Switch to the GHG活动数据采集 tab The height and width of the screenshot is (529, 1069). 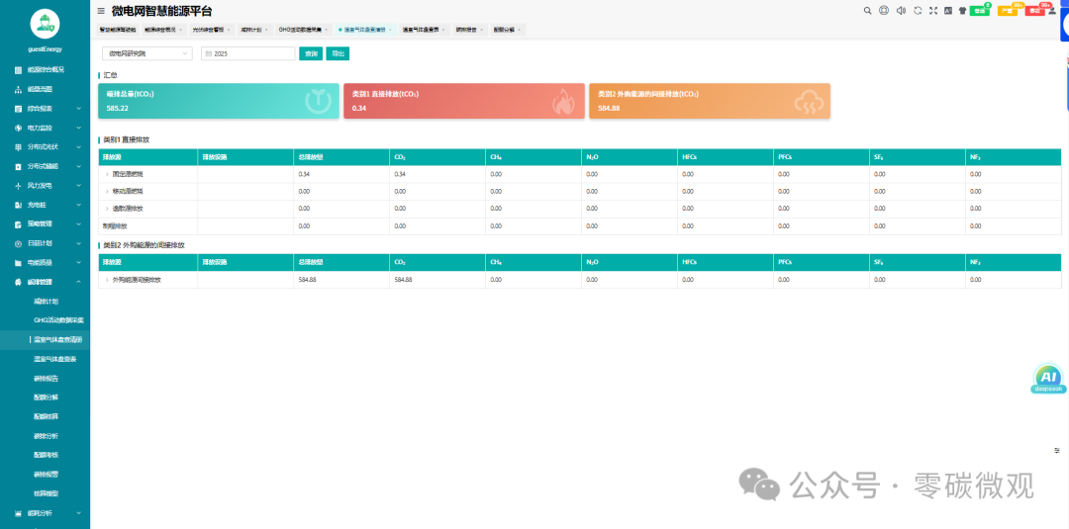coord(304,30)
